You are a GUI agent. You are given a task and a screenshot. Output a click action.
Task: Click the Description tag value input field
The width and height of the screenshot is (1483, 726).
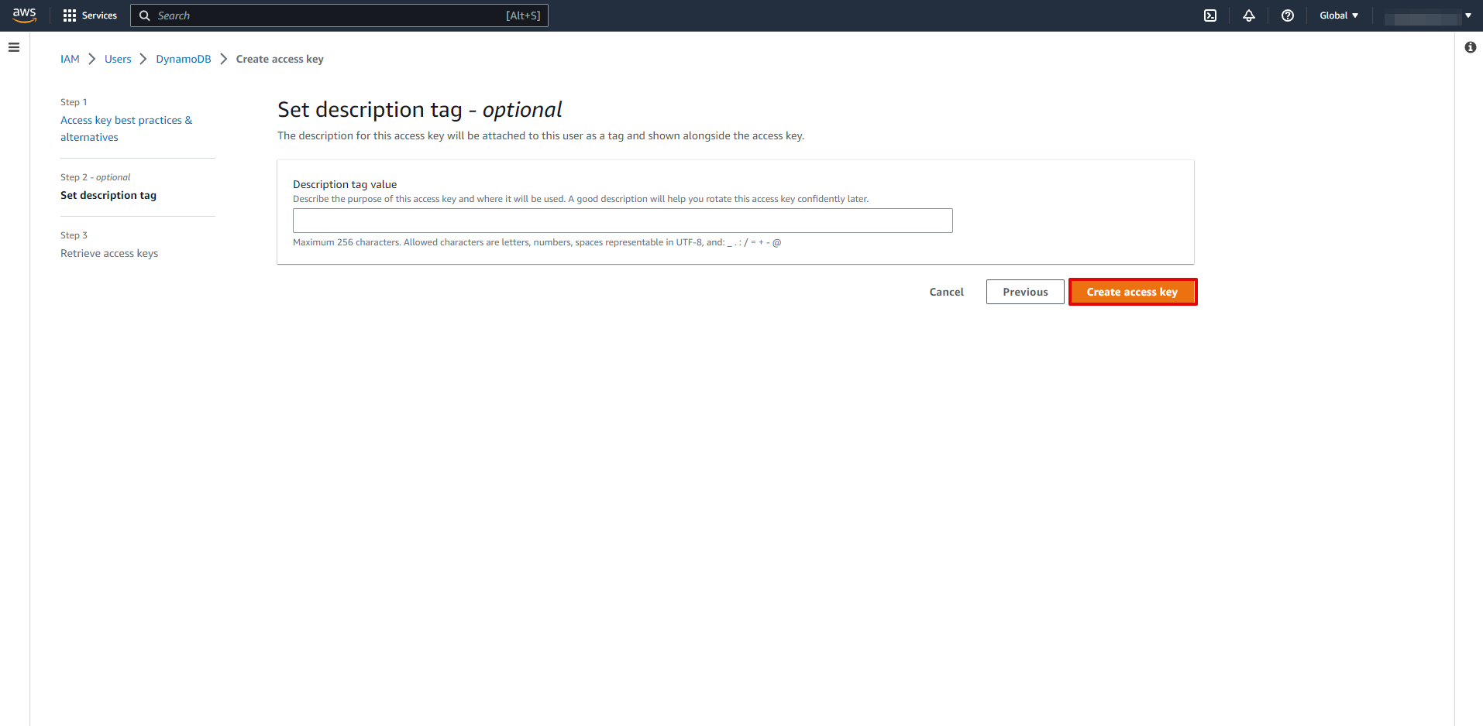(x=623, y=221)
